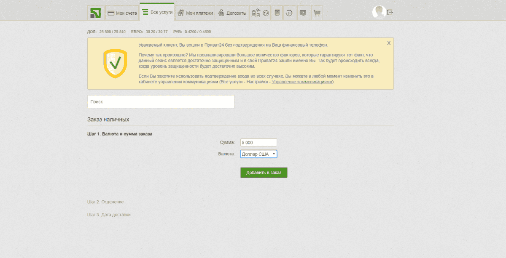This screenshot has width=506, height=258.
Task: Click the logout exit icon
Action: click(x=390, y=12)
